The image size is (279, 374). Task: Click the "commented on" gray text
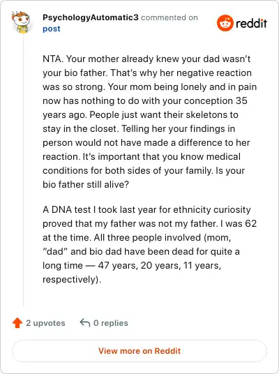(x=169, y=17)
